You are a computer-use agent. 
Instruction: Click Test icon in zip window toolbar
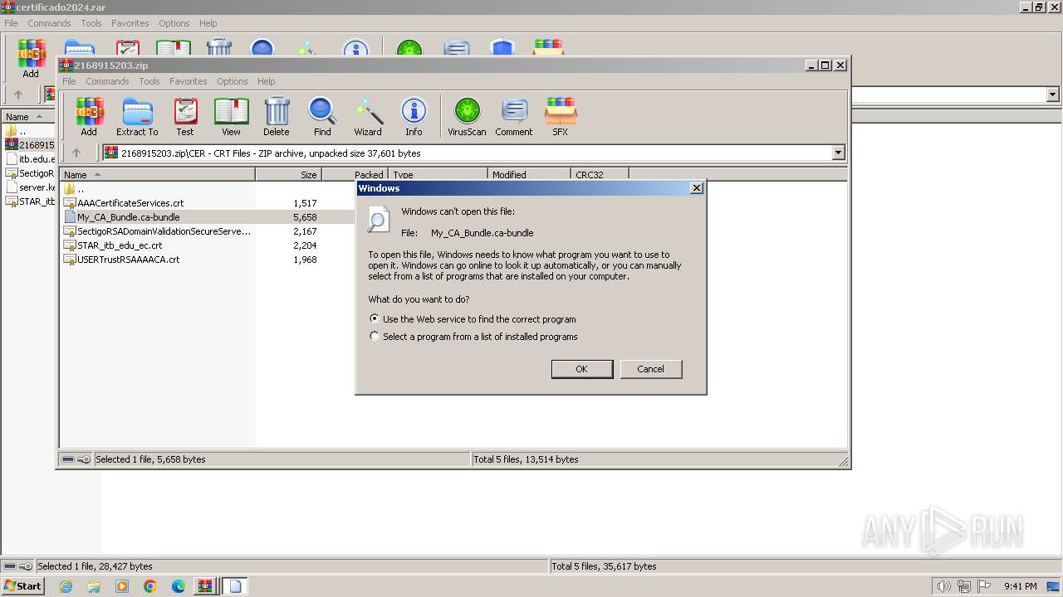coord(185,116)
